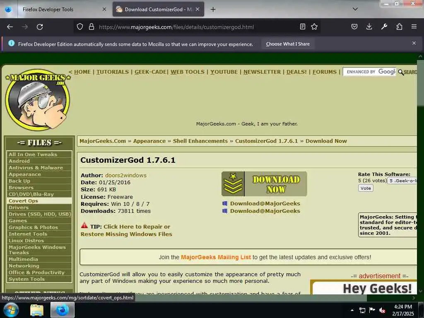424x318 pixels.
Task: Open the rating score dropdown
Action: pos(402,181)
